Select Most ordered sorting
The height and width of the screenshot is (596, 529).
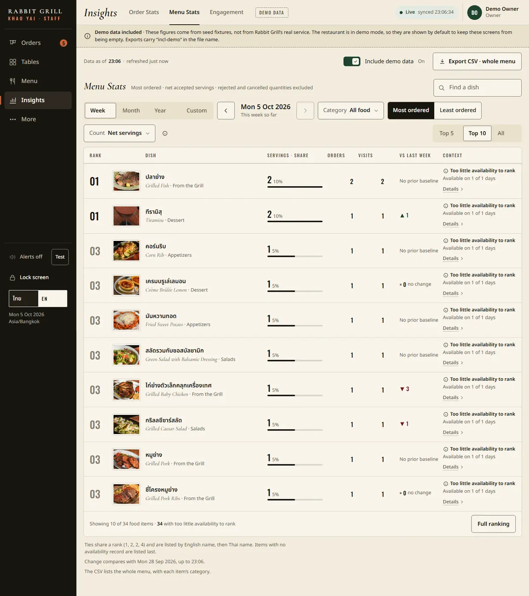coord(411,110)
